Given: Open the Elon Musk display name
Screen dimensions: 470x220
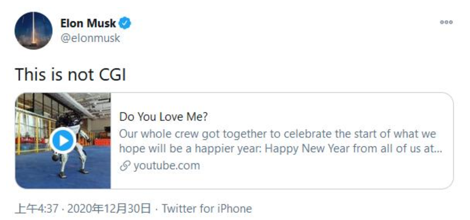Looking at the screenshot, I should tap(88, 24).
